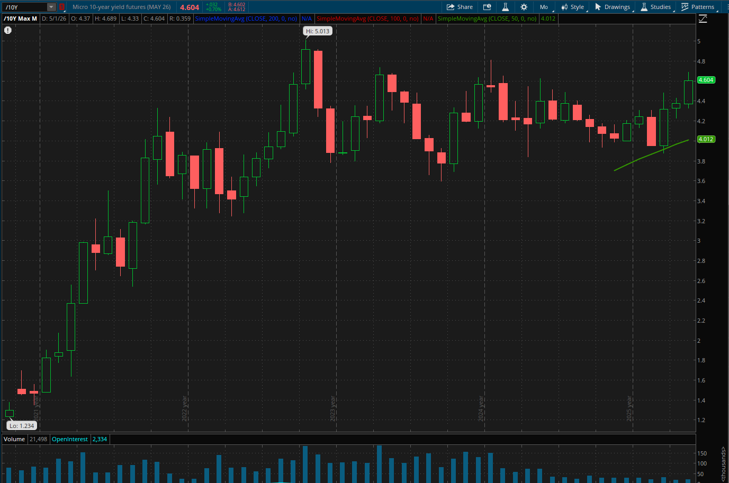Click the L: 4.33 low value
The image size is (729, 483).
tap(130, 19)
